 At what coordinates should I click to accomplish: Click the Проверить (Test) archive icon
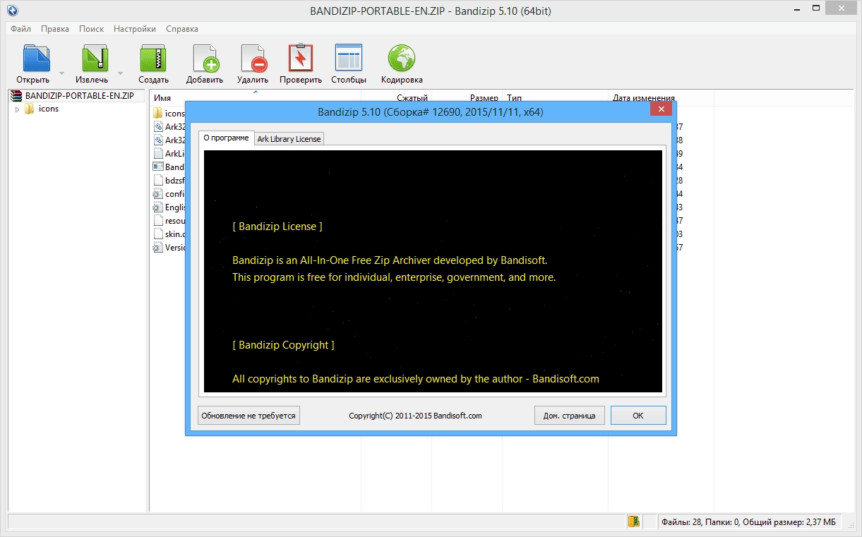(301, 58)
